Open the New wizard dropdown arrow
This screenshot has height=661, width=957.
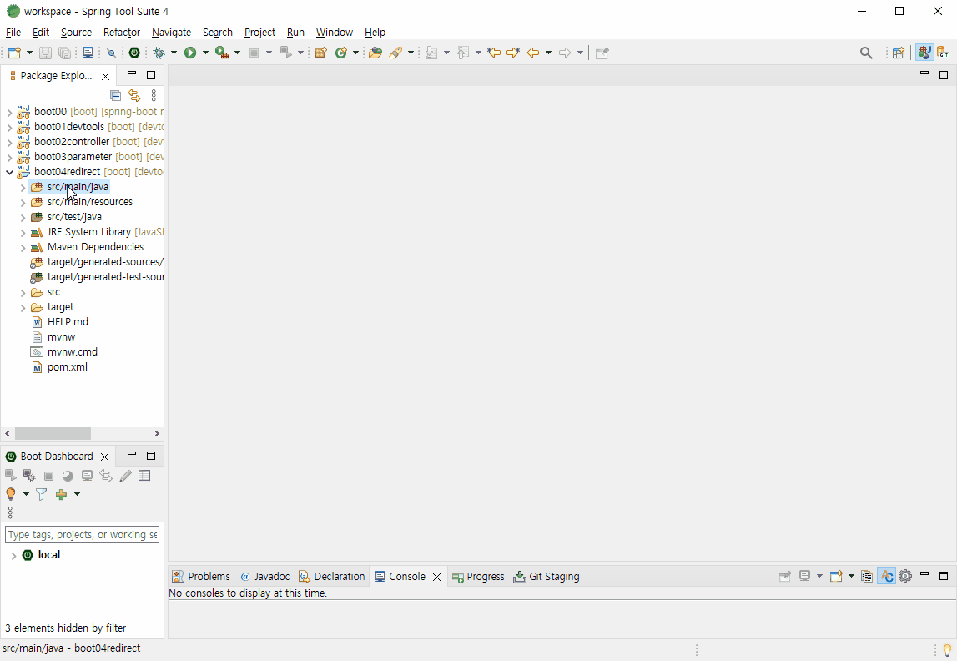[x=28, y=53]
